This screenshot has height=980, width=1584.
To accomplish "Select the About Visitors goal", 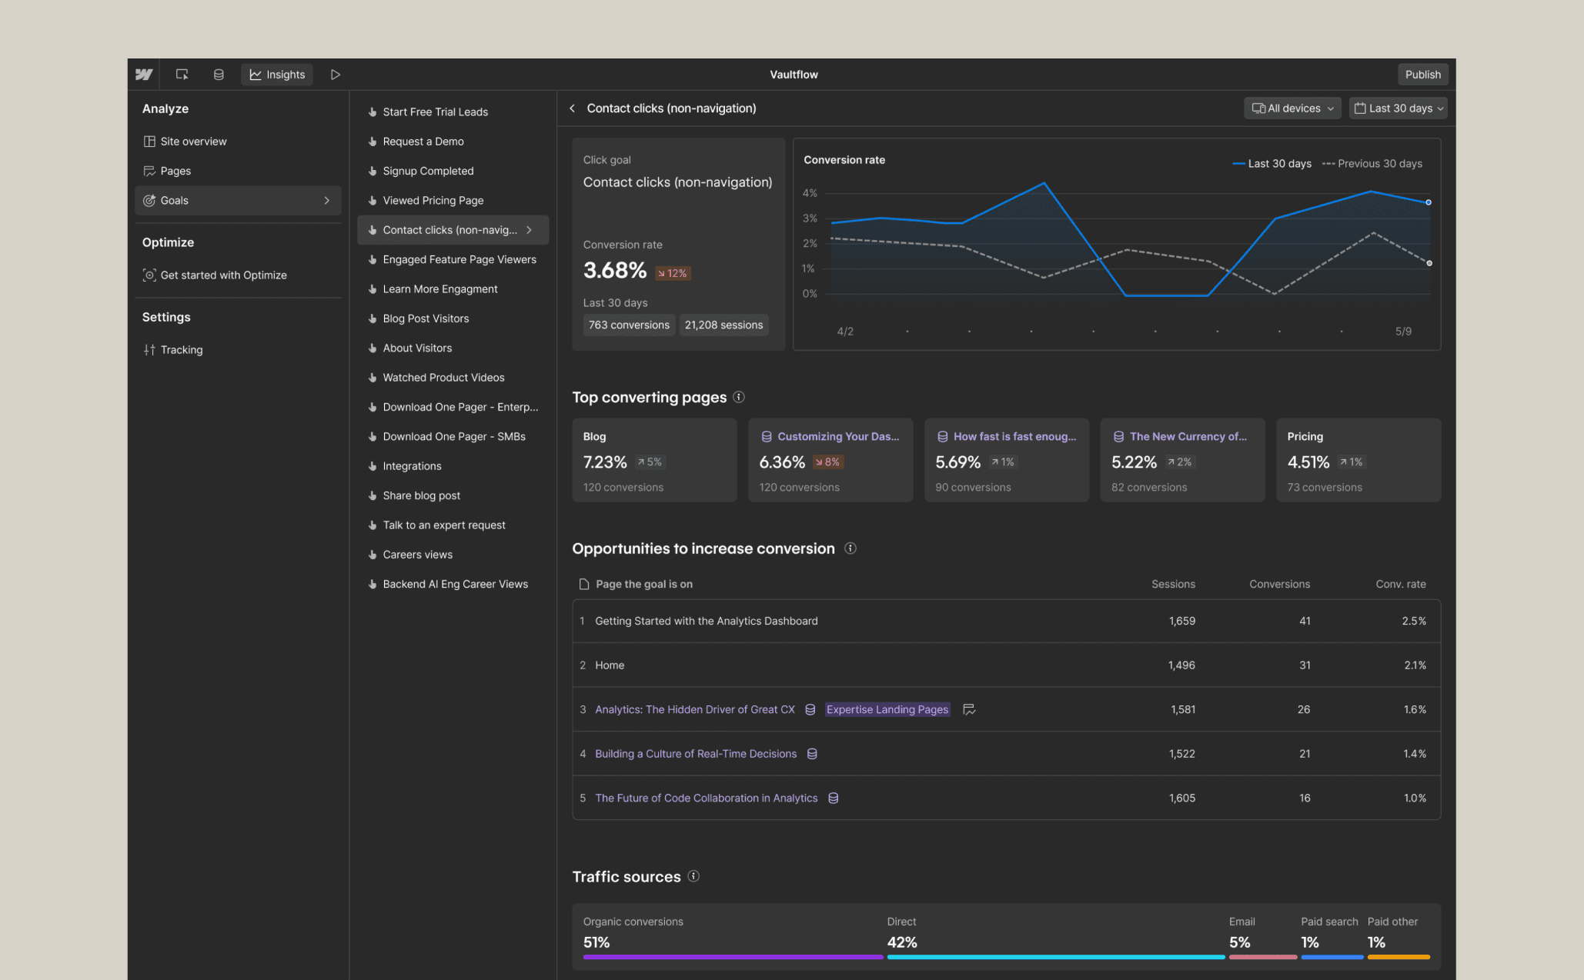I will click(453, 348).
